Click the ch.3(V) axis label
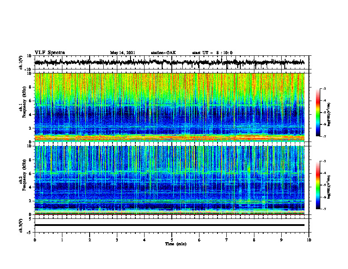This screenshot has height=269, width=348. click(x=21, y=225)
